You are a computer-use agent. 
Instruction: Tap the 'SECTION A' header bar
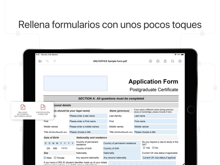click(x=111, y=98)
